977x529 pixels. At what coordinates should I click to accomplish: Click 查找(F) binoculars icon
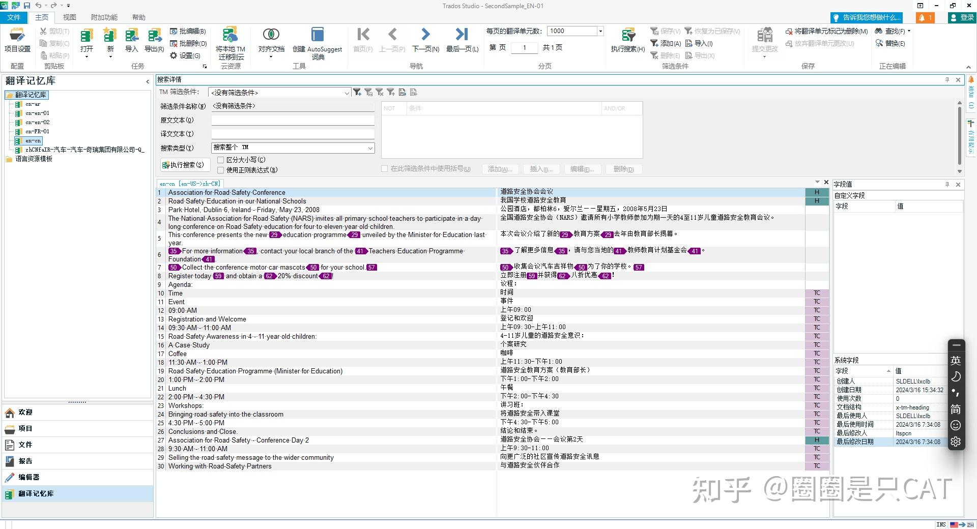[879, 31]
